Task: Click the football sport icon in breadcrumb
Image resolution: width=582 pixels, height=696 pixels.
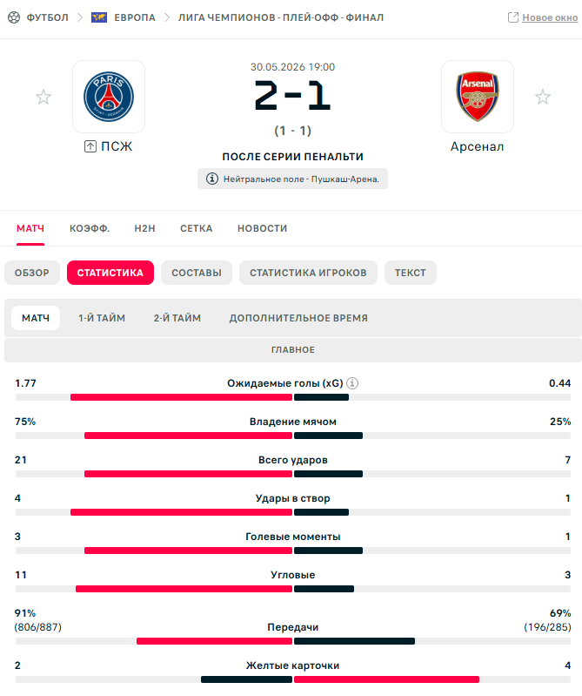Action: pyautogui.click(x=14, y=17)
